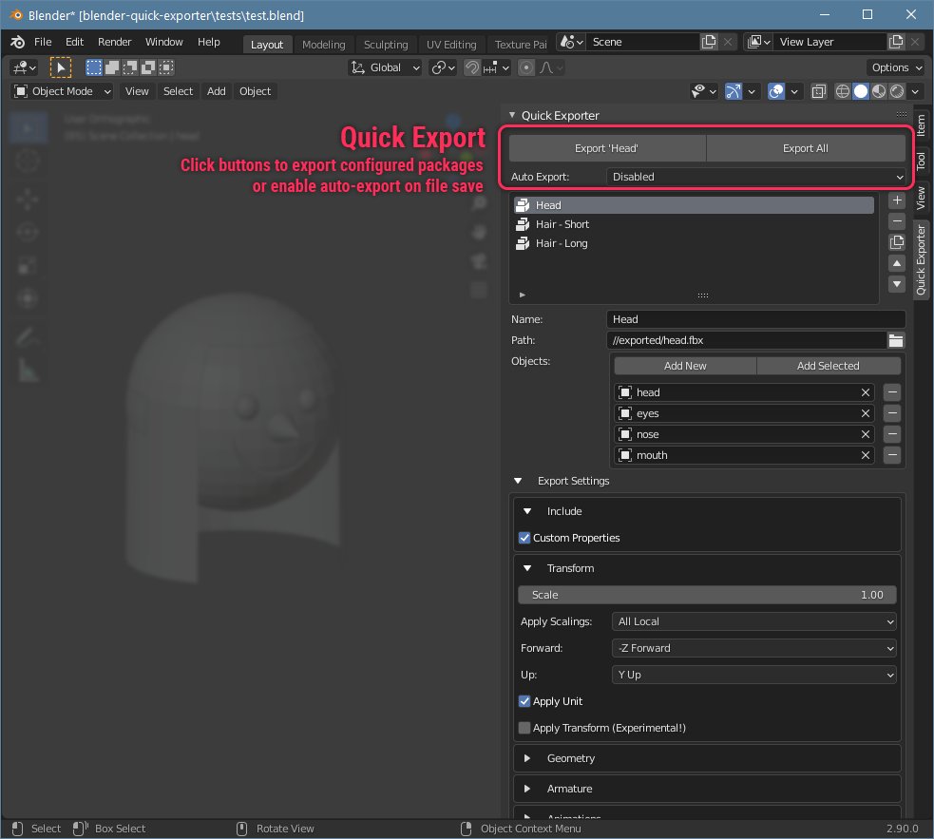Toggle Apply Unit checkbox
The image size is (934, 839).
pyautogui.click(x=524, y=701)
